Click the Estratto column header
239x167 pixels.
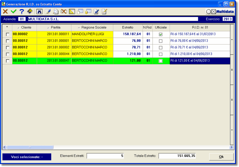click(128, 28)
